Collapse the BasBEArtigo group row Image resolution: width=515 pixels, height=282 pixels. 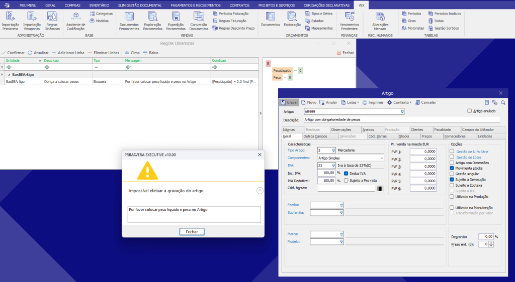coord(9,75)
